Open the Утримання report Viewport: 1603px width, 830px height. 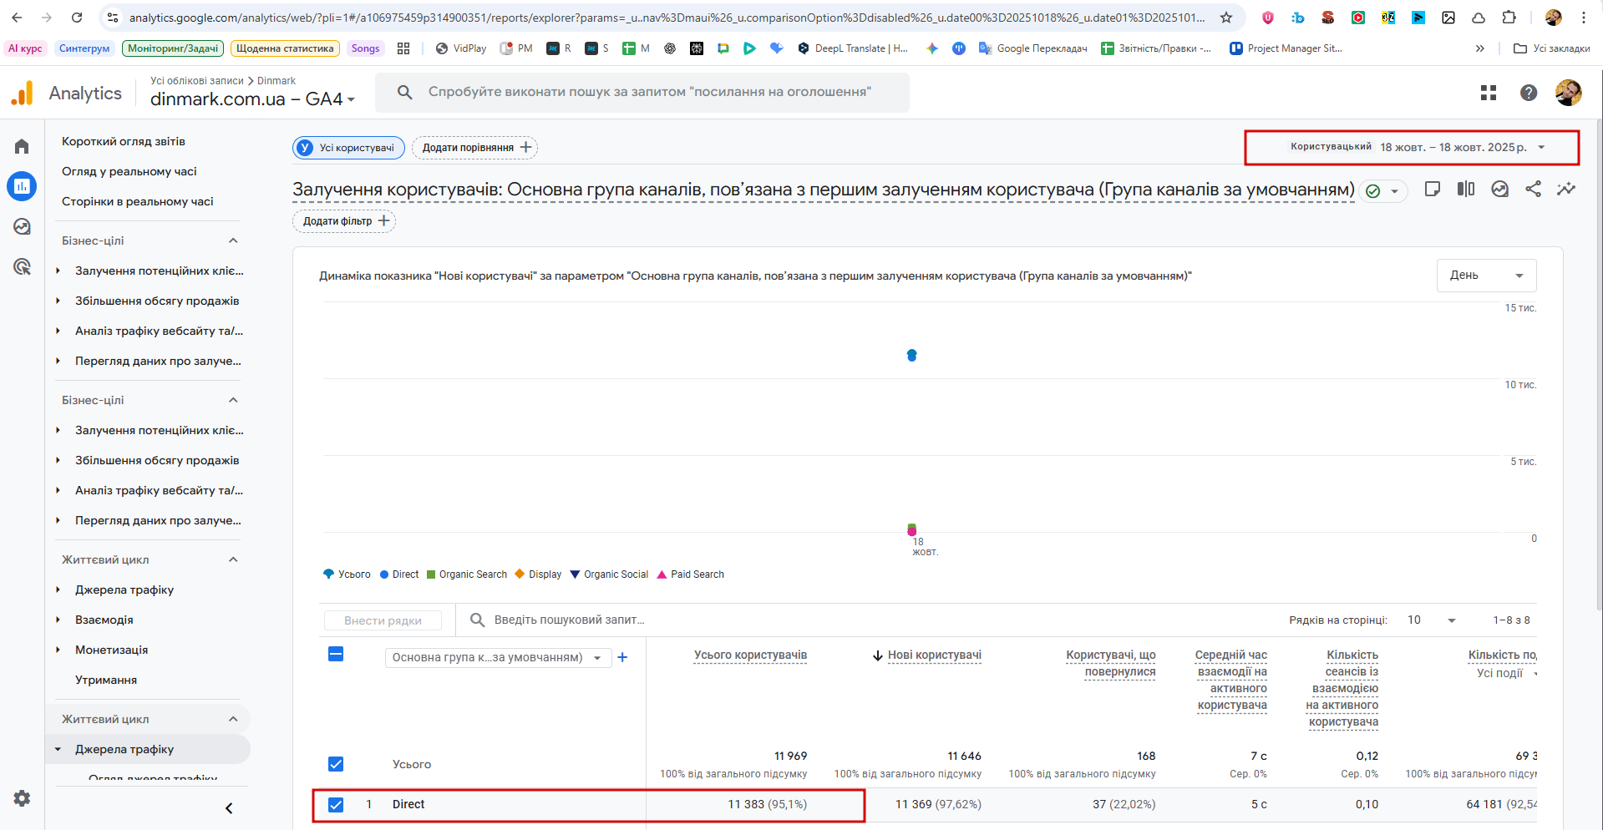click(106, 680)
